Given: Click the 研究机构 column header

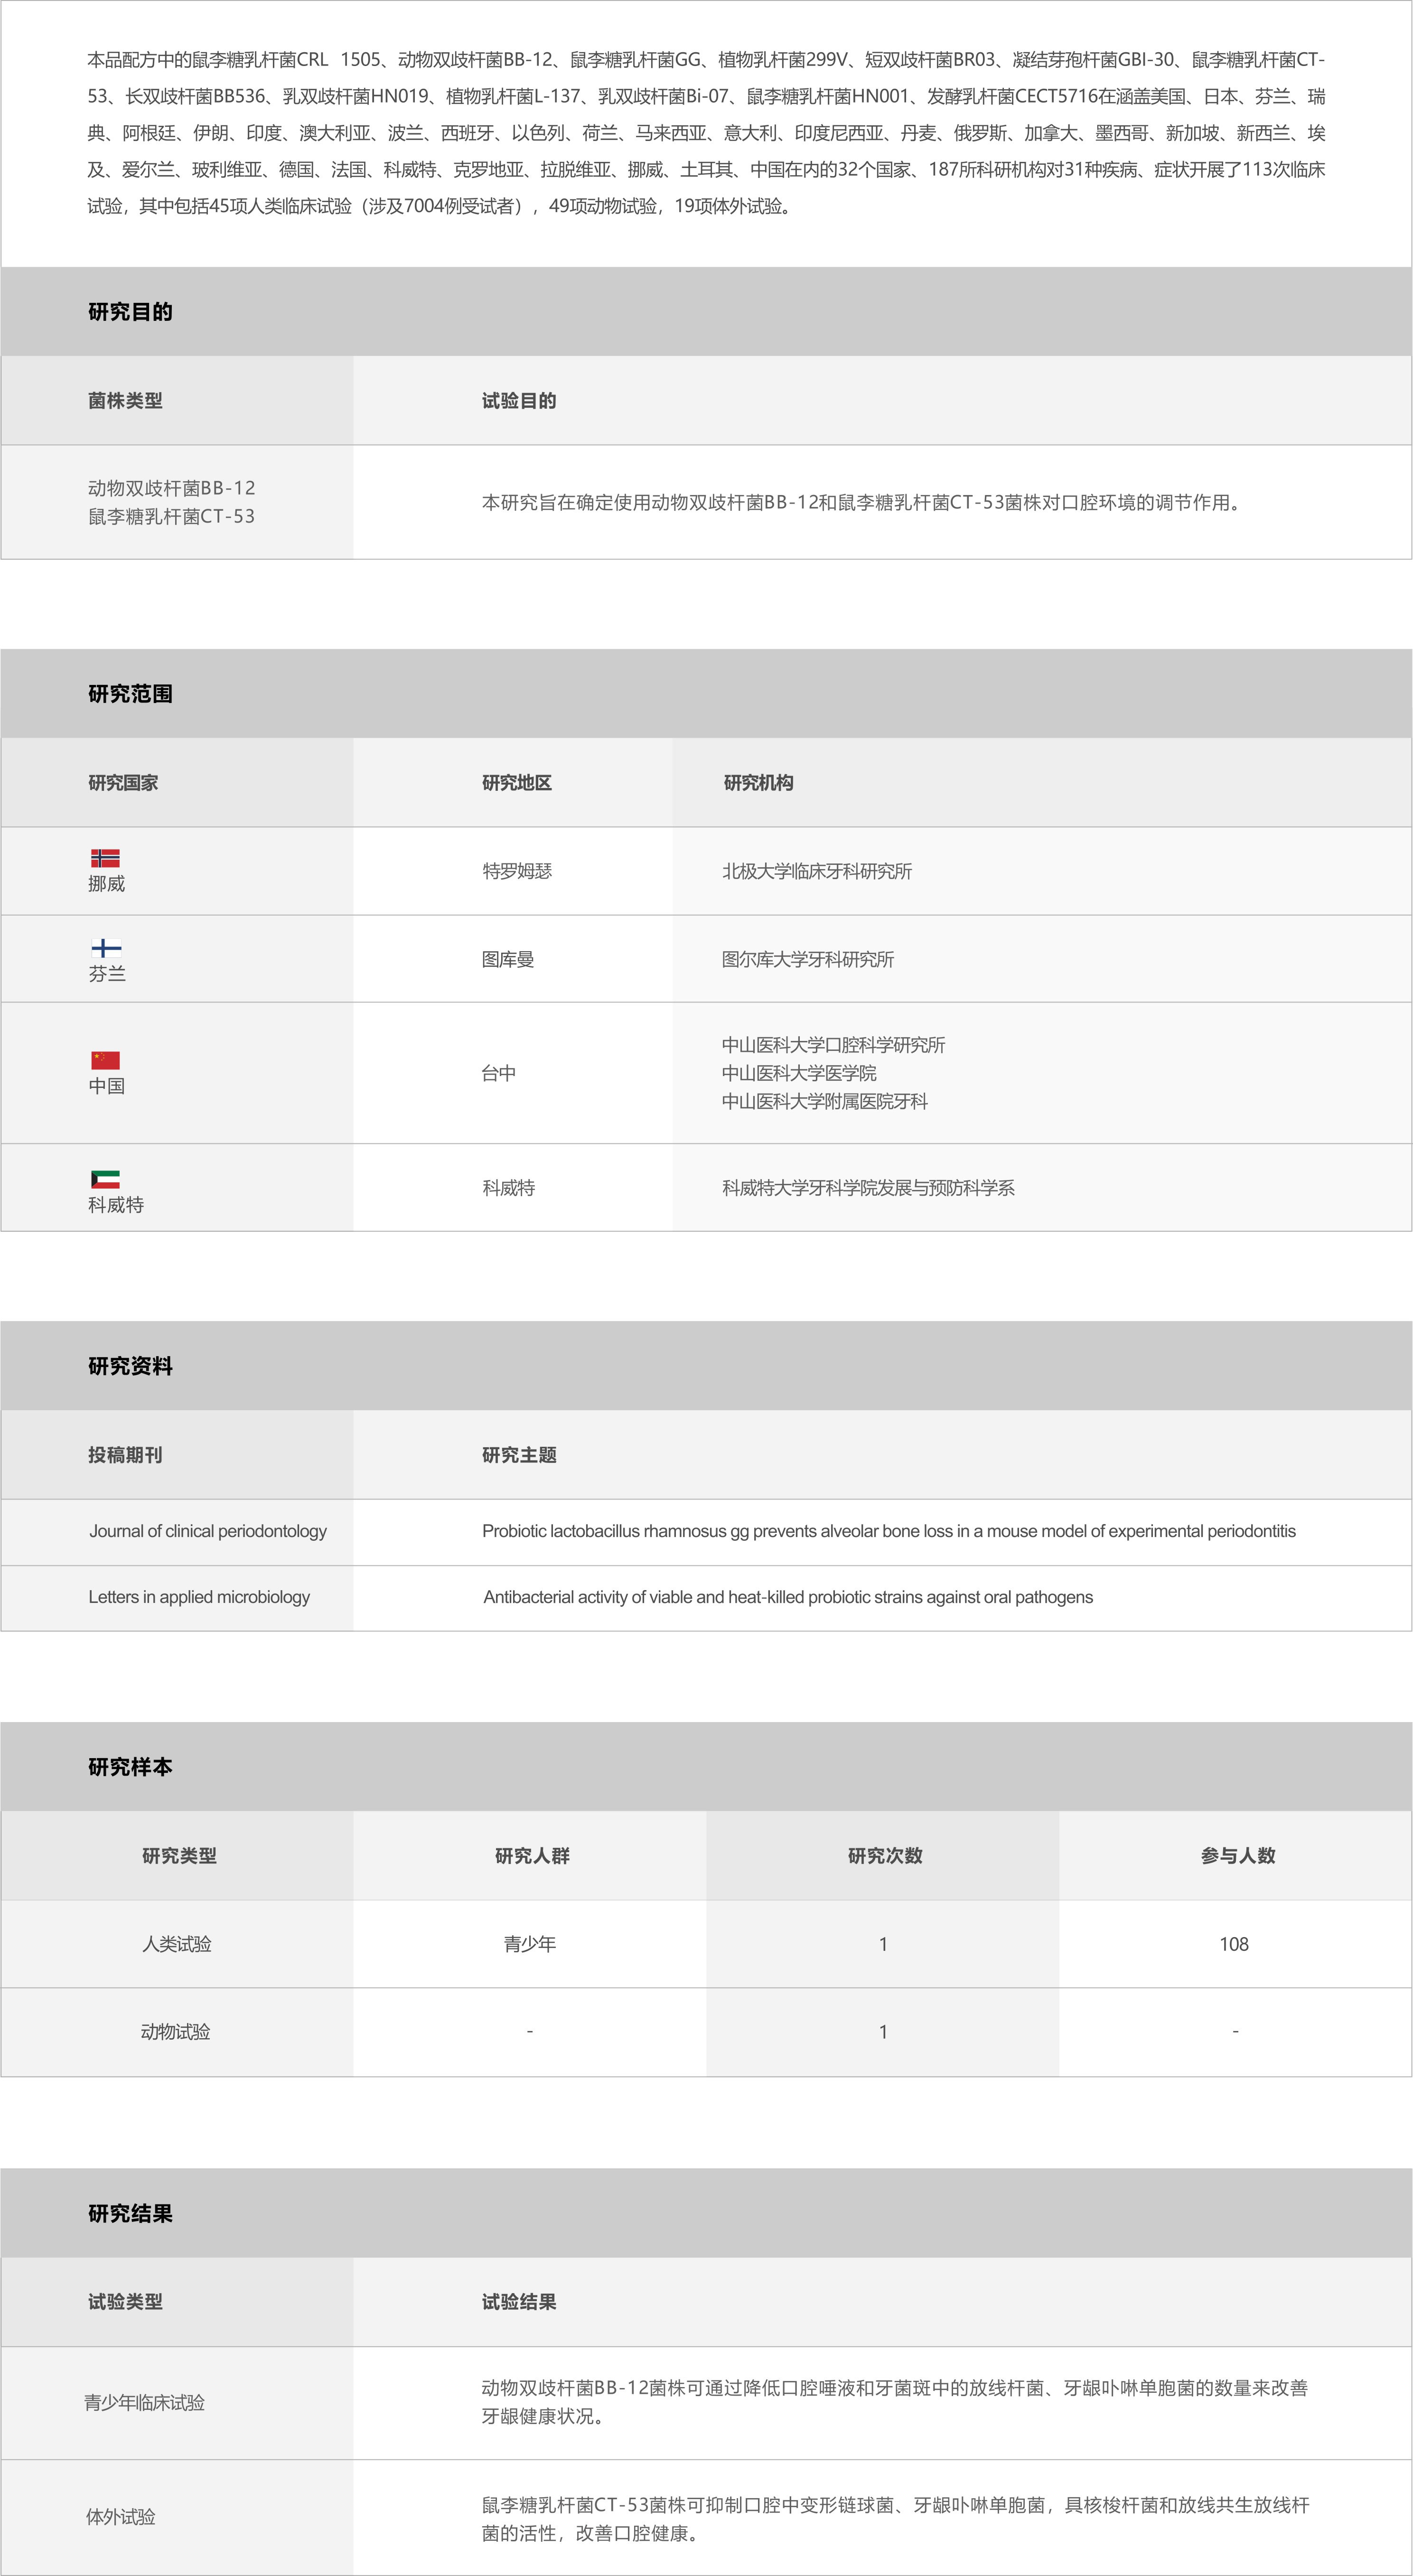Looking at the screenshot, I should (x=758, y=783).
